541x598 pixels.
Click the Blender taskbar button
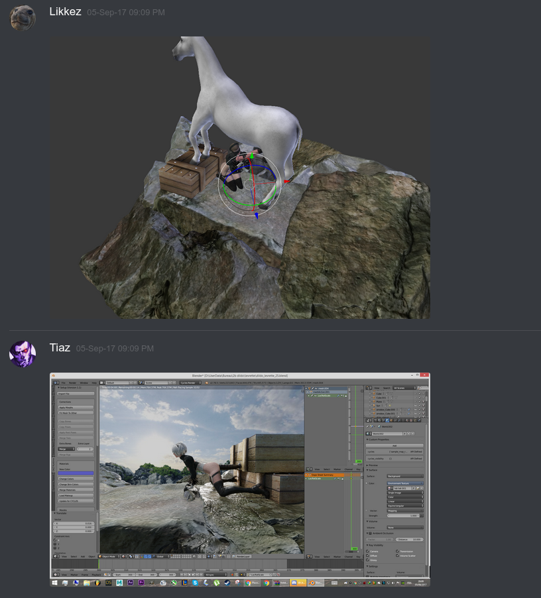tap(316, 583)
